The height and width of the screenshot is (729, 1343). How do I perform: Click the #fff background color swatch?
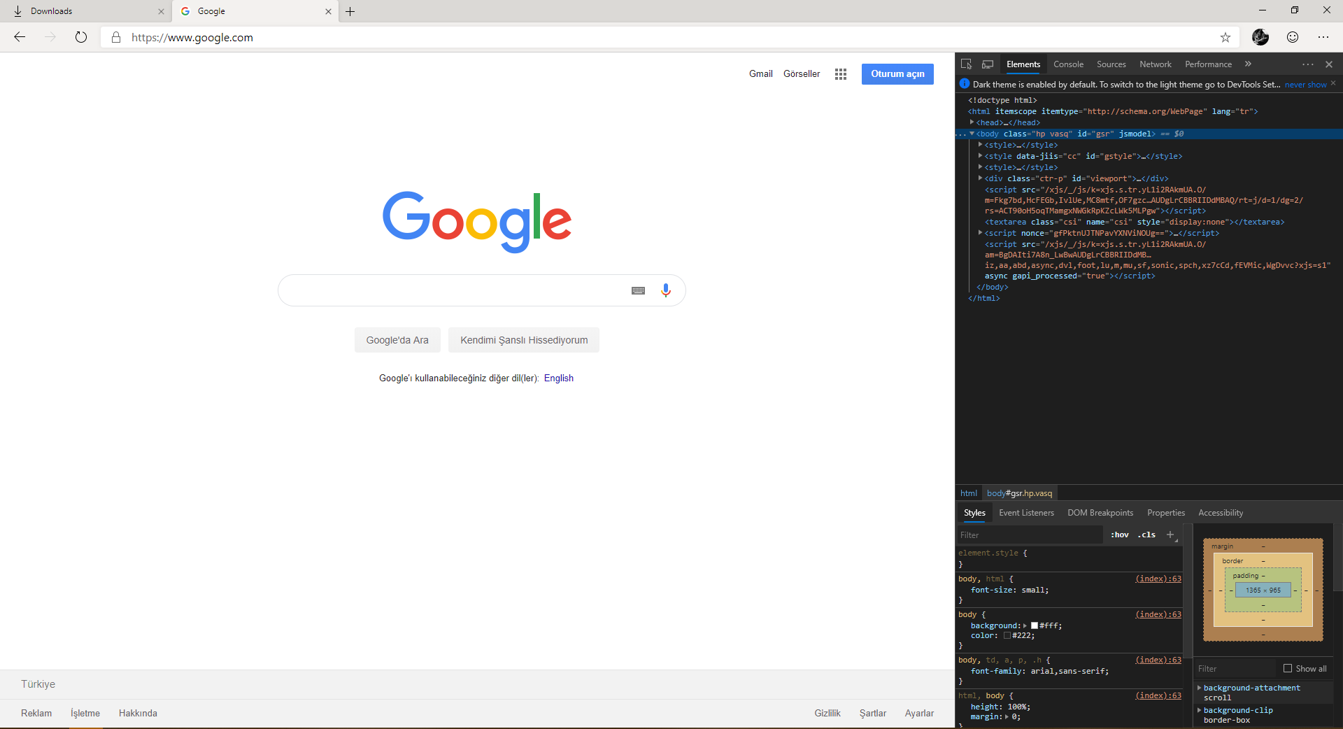(x=1035, y=625)
